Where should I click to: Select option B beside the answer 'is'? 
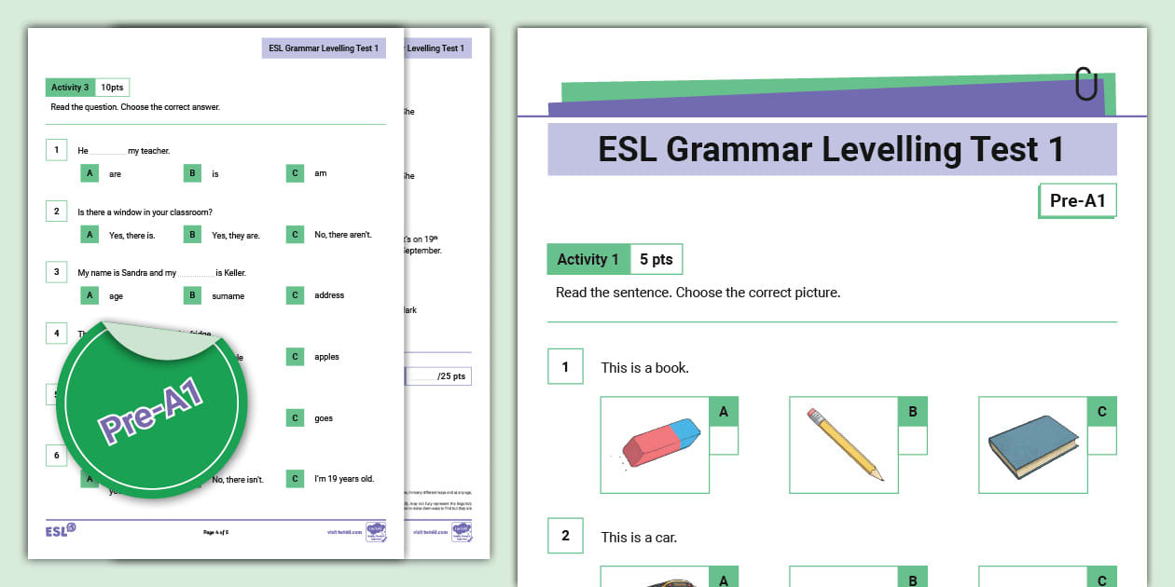[x=192, y=173]
